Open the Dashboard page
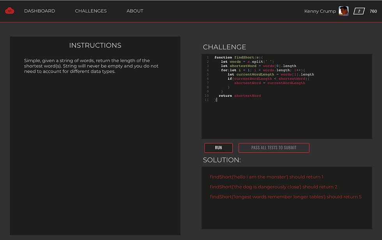The width and height of the screenshot is (382, 240). coord(39,11)
